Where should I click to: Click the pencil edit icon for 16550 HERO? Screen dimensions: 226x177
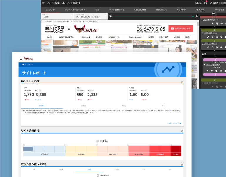pos(208,37)
